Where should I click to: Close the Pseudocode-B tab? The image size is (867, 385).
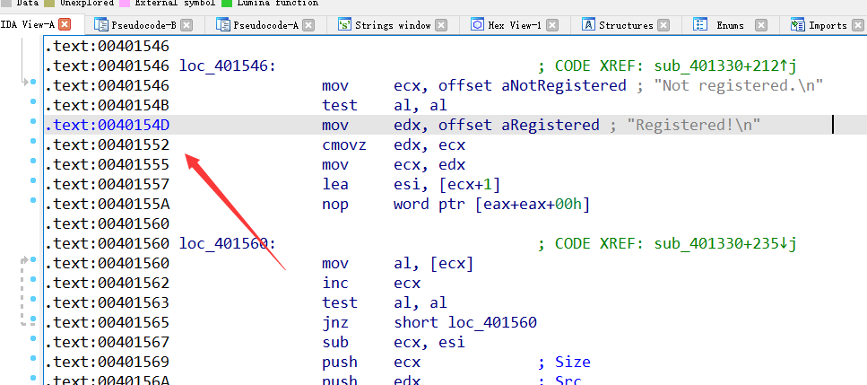pyautogui.click(x=186, y=25)
